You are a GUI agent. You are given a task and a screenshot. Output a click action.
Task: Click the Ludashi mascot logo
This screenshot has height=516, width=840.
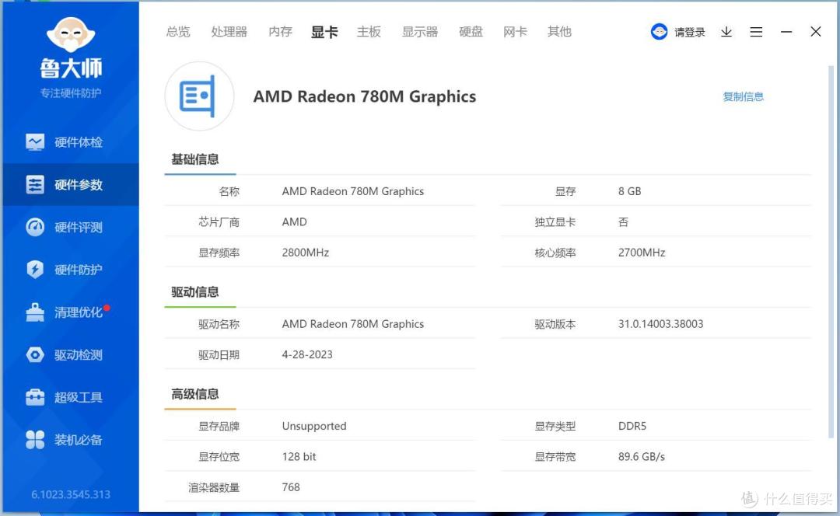(71, 35)
